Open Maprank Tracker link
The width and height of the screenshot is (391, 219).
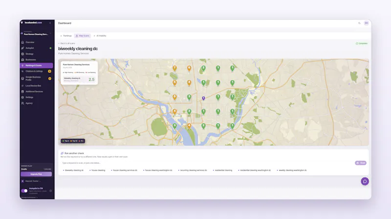point(31,181)
